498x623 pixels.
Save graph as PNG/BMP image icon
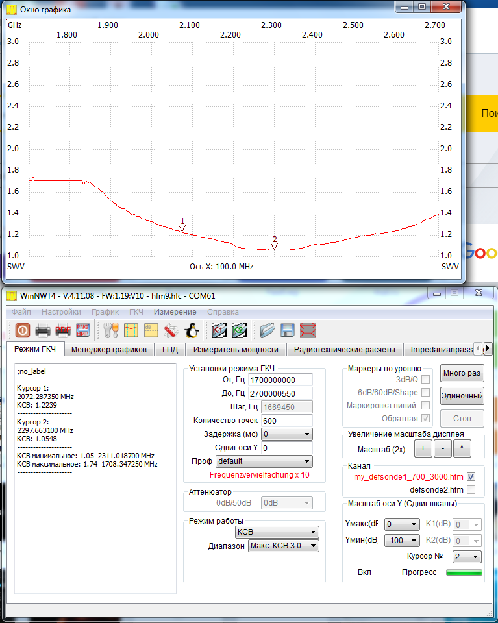pyautogui.click(x=83, y=330)
